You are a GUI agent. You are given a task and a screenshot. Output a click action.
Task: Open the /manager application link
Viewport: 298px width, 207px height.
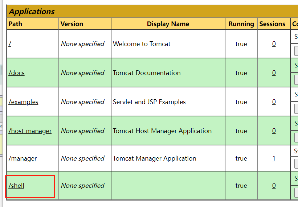[x=23, y=158]
